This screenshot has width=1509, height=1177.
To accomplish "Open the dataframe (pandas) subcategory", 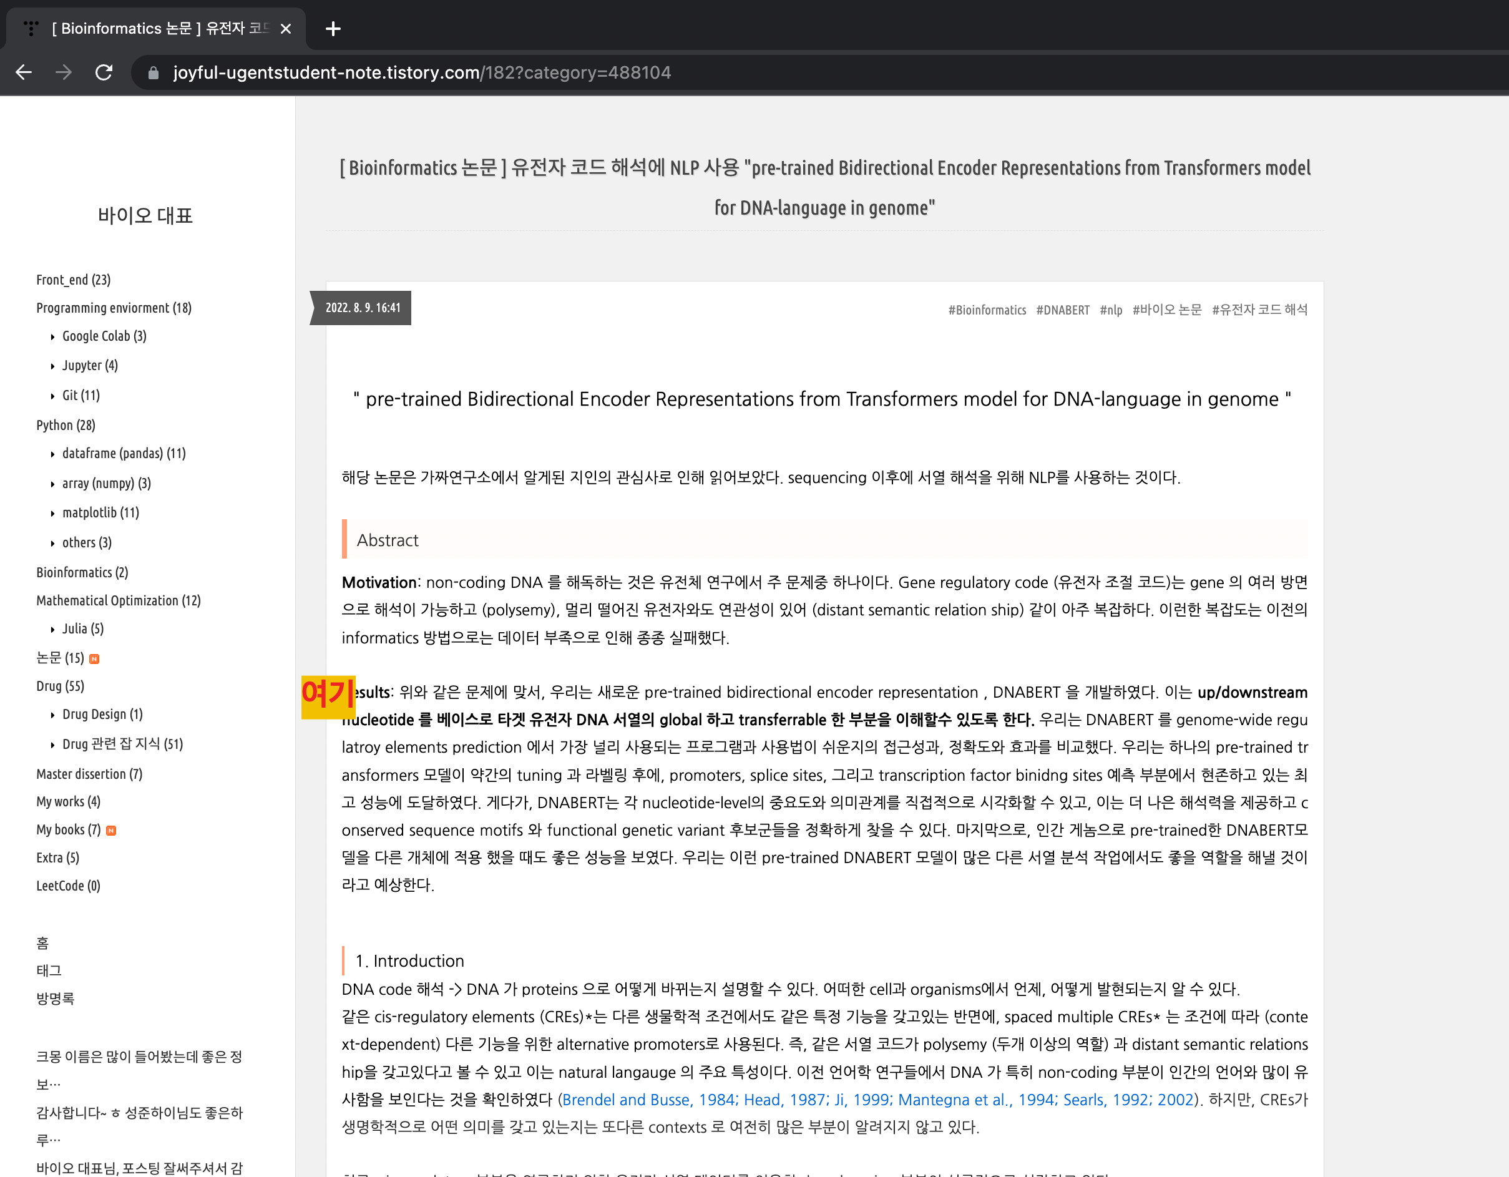I will [124, 453].
